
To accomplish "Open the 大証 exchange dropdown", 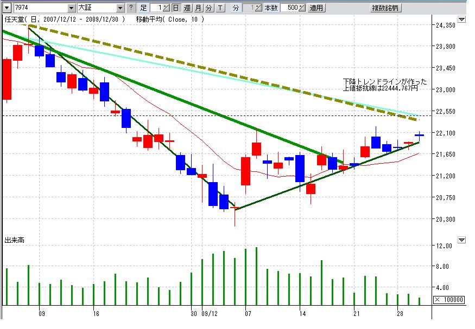I will [120, 8].
